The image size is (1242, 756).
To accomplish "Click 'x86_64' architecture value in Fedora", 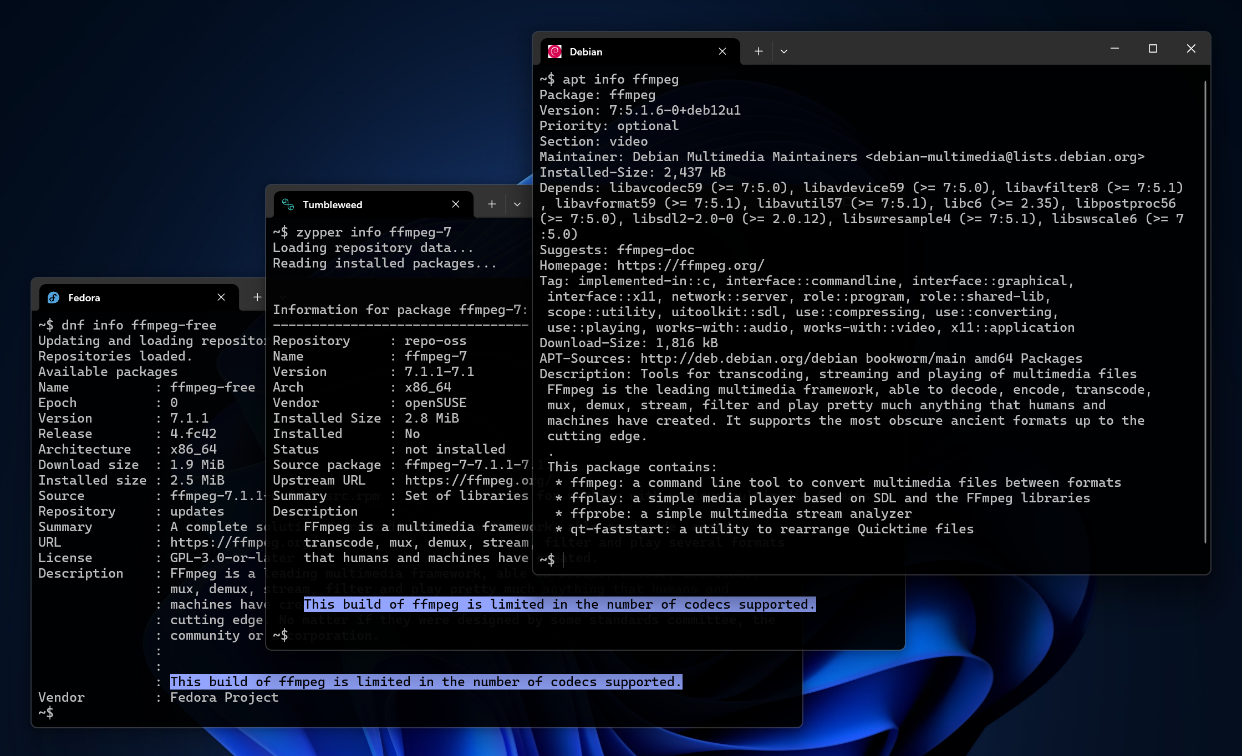I will pyautogui.click(x=193, y=449).
